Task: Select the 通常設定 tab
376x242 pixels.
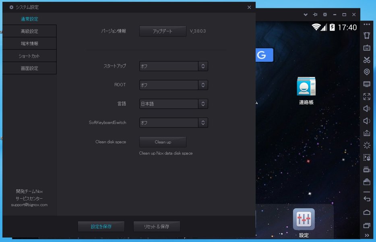Action: click(29, 19)
